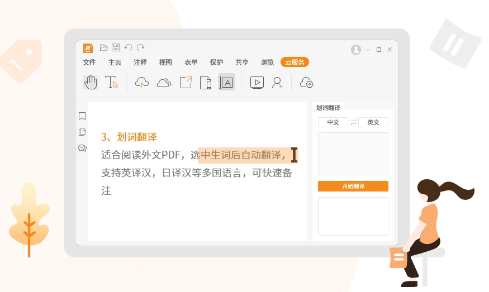This screenshot has width=489, height=292.
Task: Switch to the 云服务 tab
Action: tap(295, 63)
